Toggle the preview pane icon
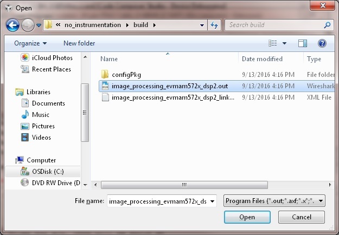Screen dimensions: 339x235 [303, 43]
